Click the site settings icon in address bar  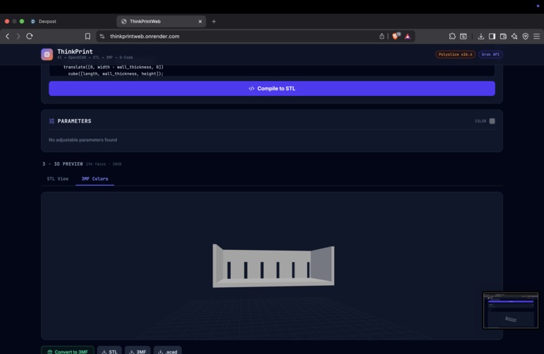(x=102, y=36)
